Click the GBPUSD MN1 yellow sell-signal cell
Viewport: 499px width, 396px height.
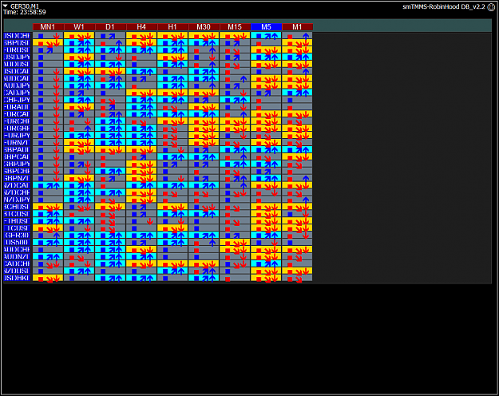click(48, 42)
